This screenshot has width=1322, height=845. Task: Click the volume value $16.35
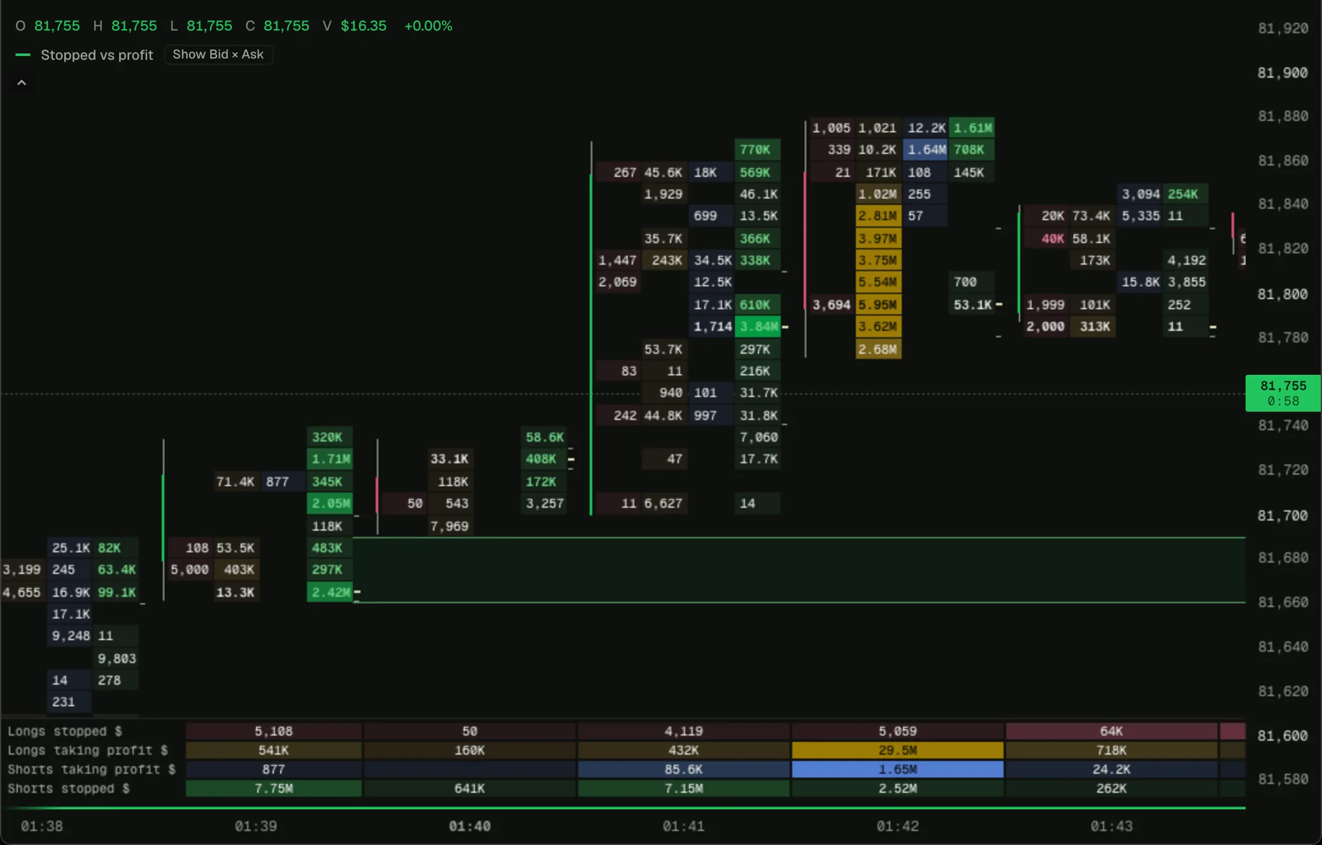point(364,26)
